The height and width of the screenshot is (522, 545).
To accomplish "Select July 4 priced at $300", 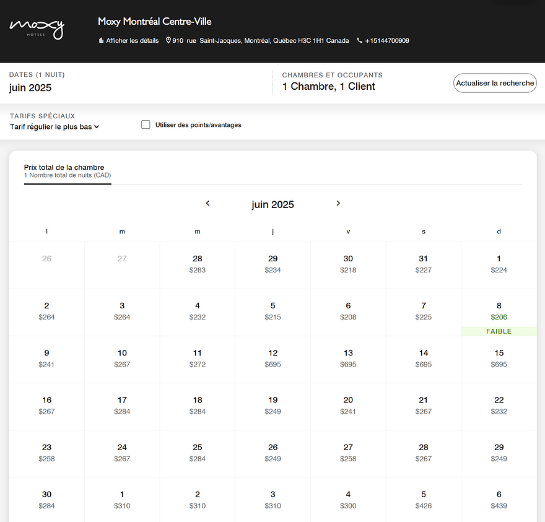I will point(348,500).
